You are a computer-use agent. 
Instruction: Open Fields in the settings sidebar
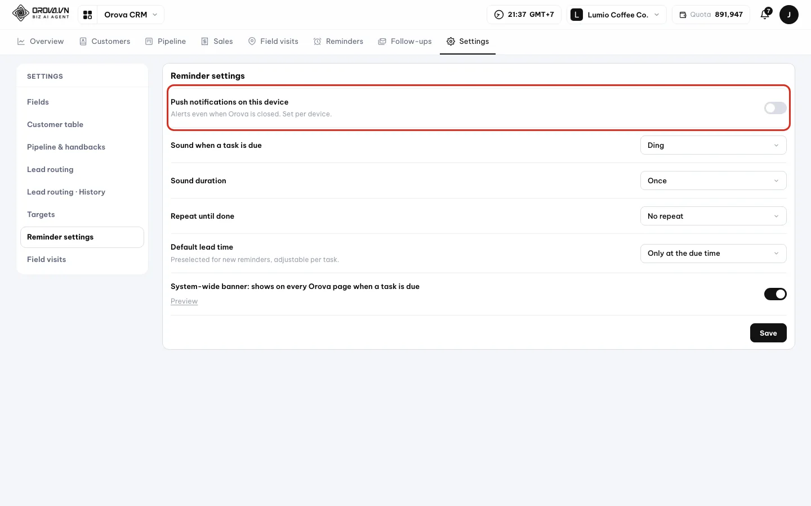click(x=82, y=102)
